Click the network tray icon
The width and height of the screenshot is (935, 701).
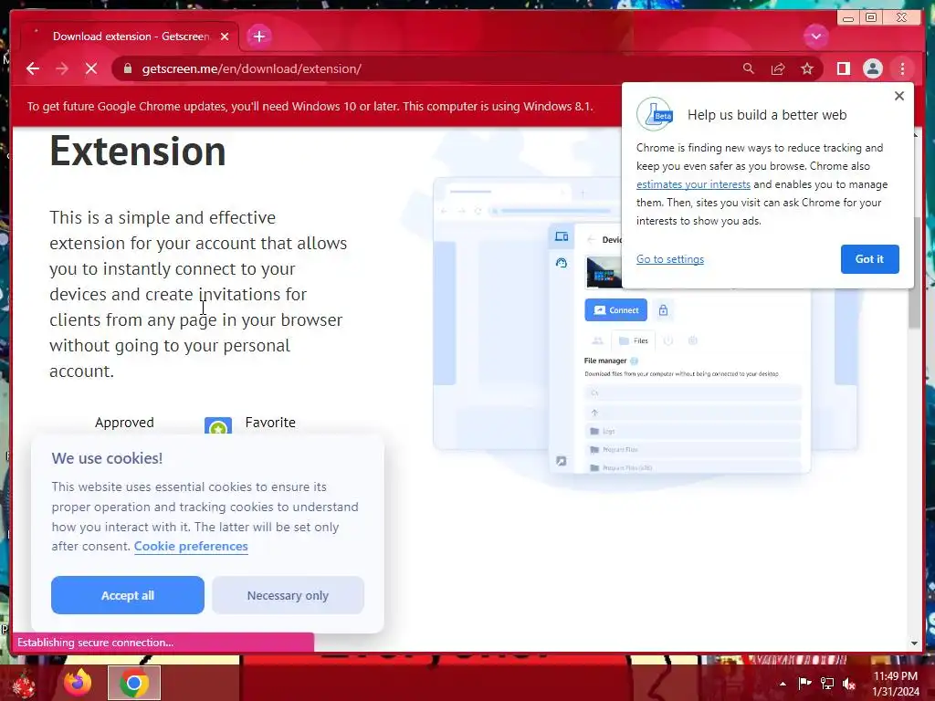827,684
